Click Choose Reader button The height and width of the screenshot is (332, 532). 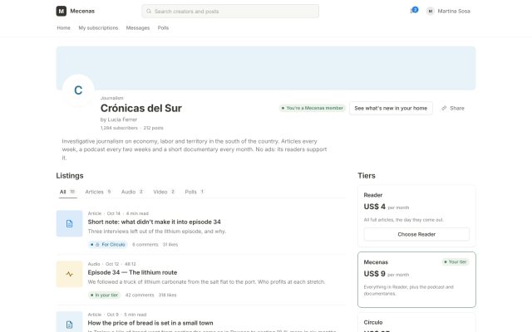point(416,234)
